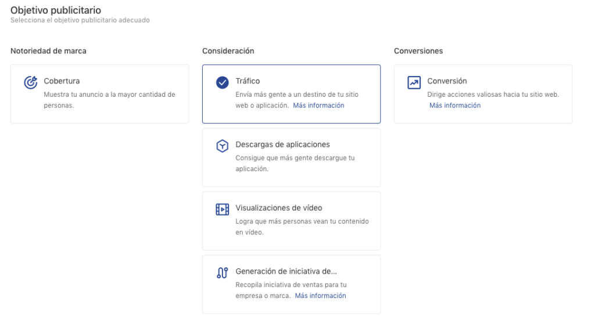Open Más información link under Tráfico
Screen dimensions: 595x327
click(318, 105)
